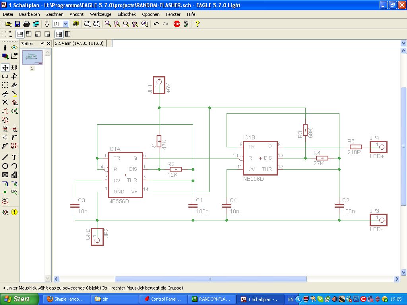This screenshot has width=407, height=305.
Task: Click the Zoom select area icon
Action: (x=145, y=24)
